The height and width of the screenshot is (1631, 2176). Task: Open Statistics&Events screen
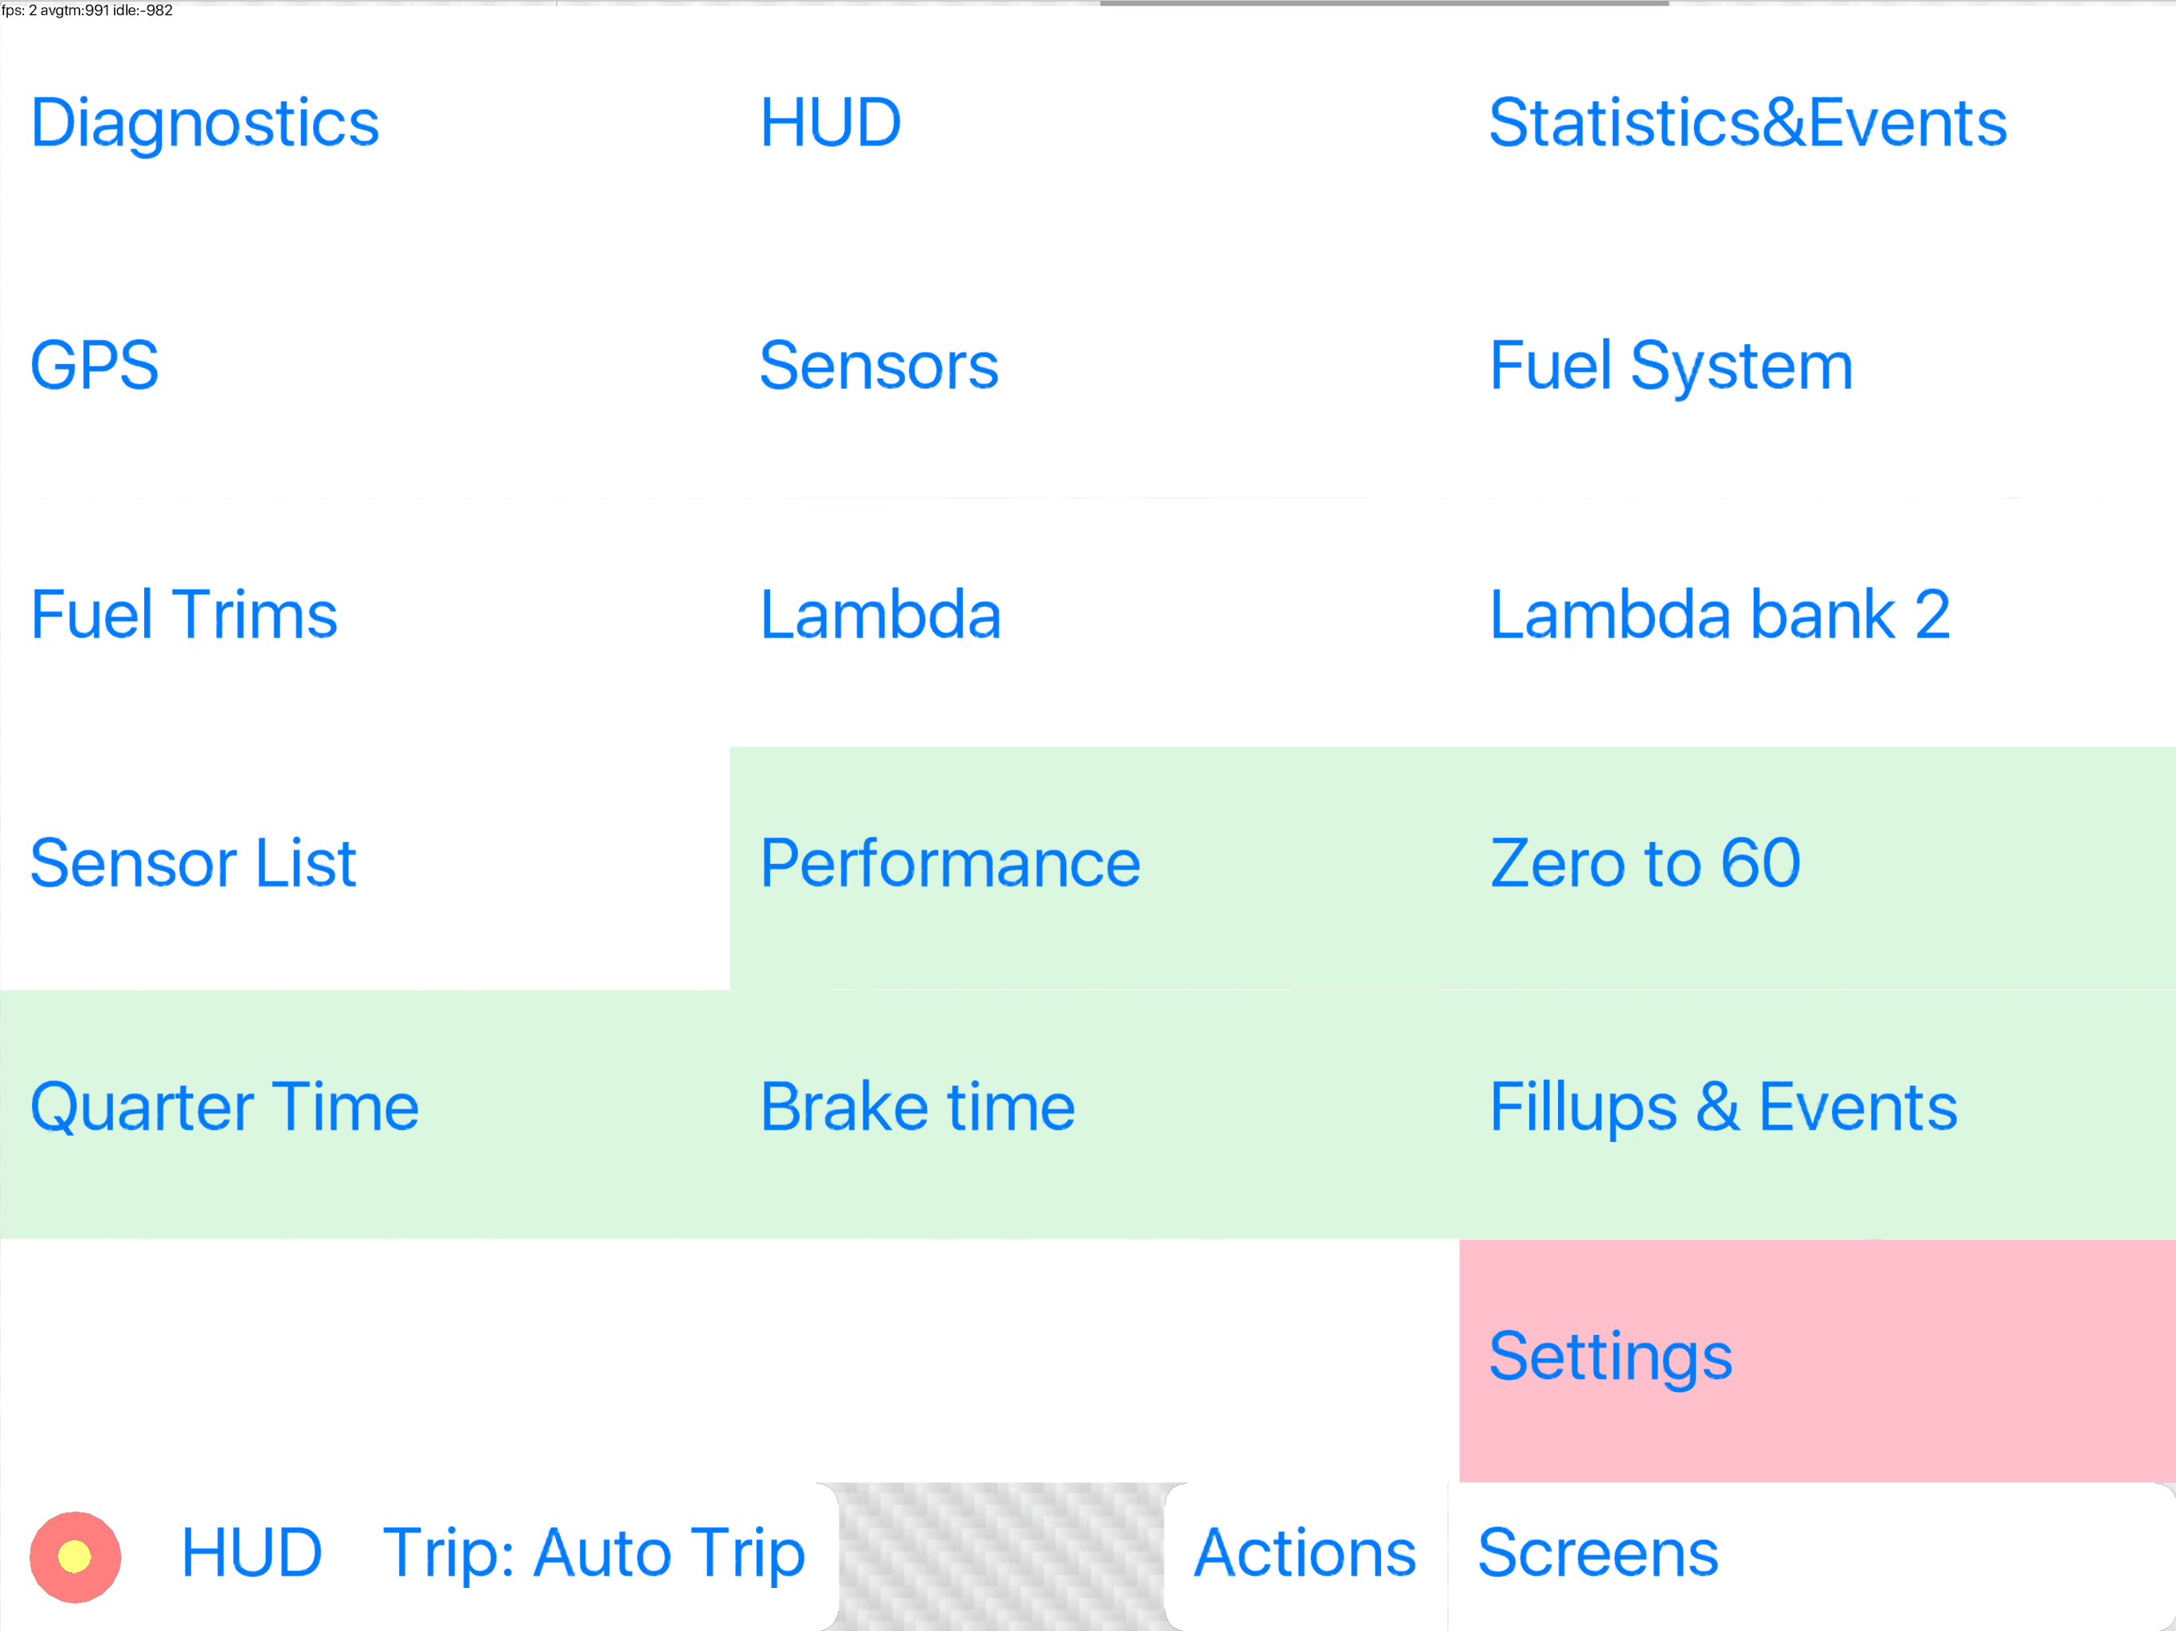click(x=1747, y=124)
